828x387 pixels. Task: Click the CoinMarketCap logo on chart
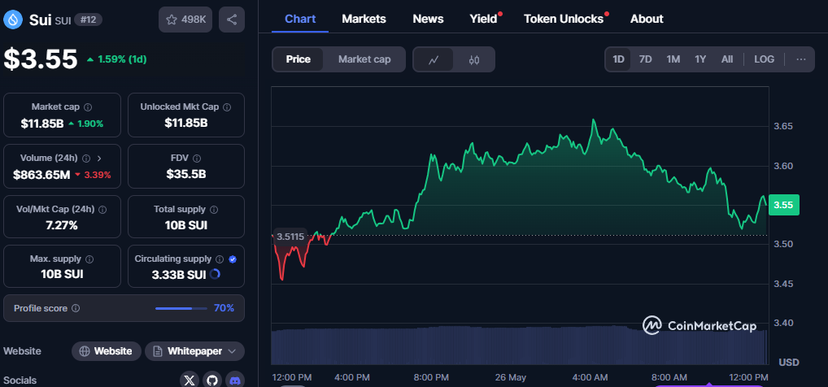click(x=699, y=325)
